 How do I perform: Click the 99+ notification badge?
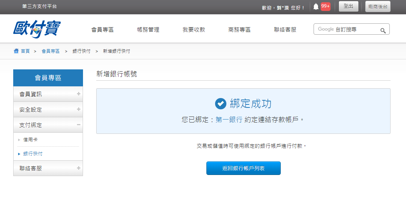tap(326, 6)
